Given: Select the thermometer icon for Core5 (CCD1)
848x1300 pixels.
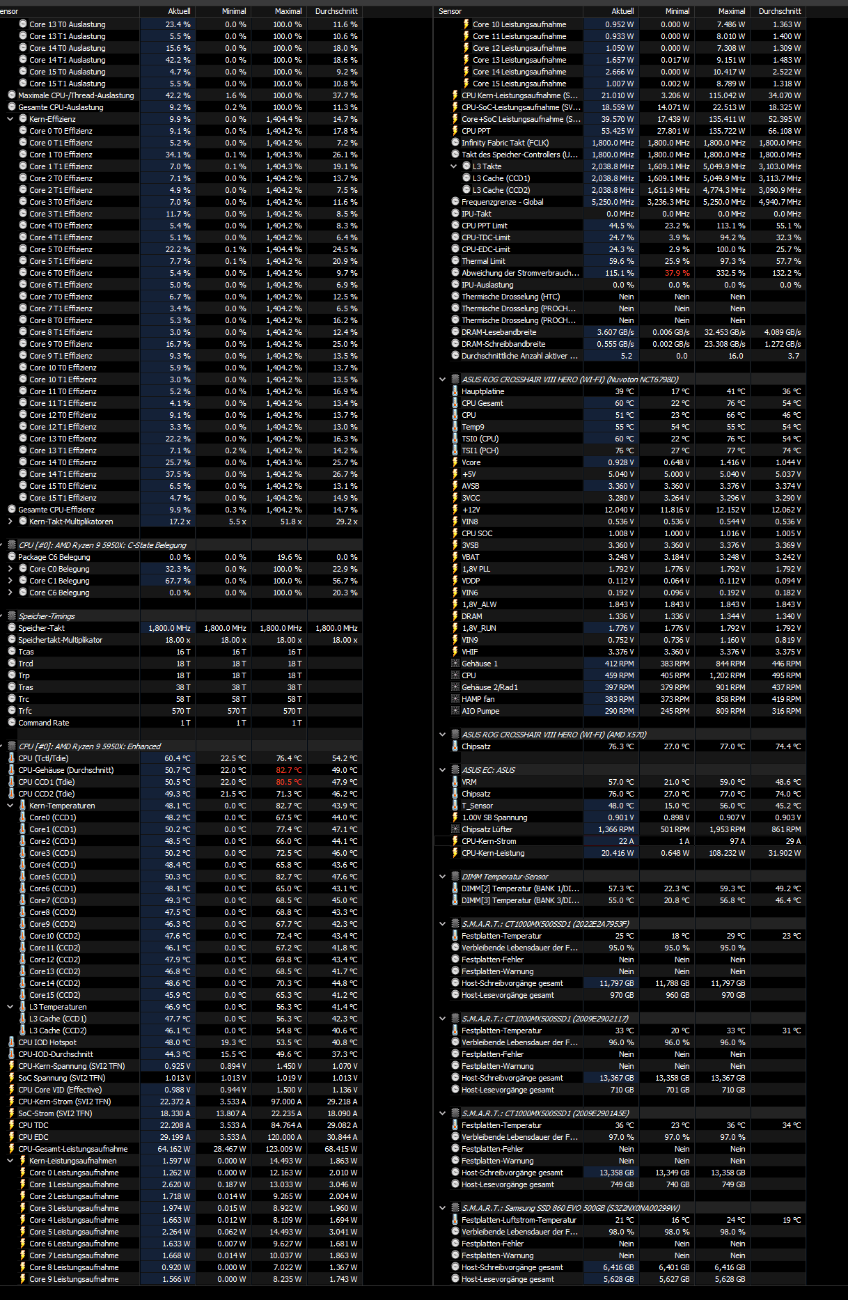Looking at the screenshot, I should (23, 877).
